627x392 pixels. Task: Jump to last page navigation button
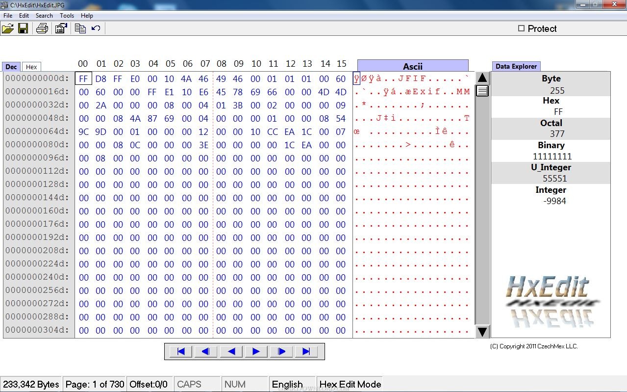click(x=306, y=351)
